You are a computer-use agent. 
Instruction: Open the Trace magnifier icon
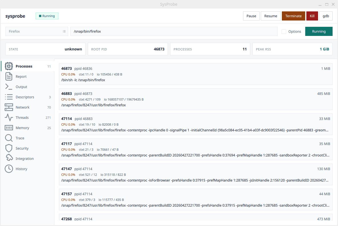(x=9, y=138)
